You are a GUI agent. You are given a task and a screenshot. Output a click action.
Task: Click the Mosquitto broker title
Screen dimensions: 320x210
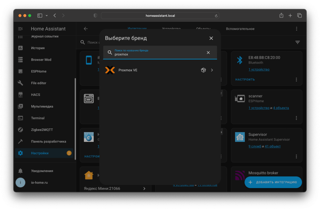click(263, 173)
